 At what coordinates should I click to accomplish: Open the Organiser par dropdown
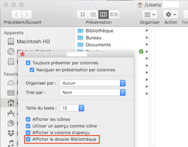[93, 83]
